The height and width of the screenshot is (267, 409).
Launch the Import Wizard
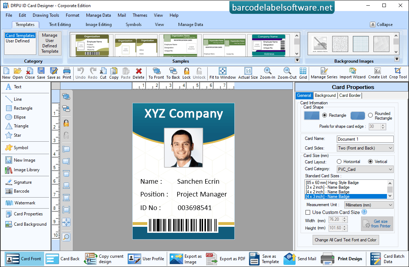click(x=352, y=73)
